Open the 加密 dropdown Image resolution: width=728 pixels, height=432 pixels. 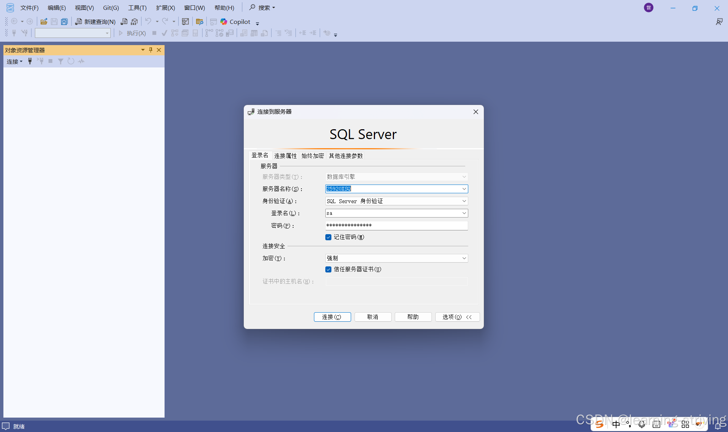click(464, 258)
